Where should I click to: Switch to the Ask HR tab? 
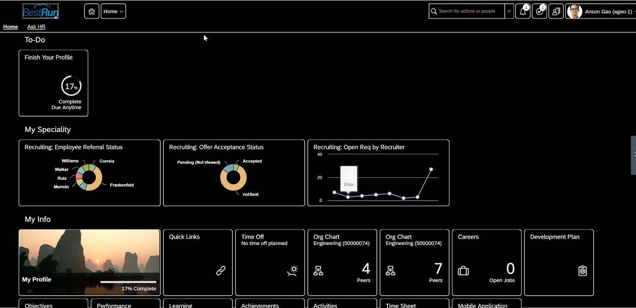tap(36, 27)
